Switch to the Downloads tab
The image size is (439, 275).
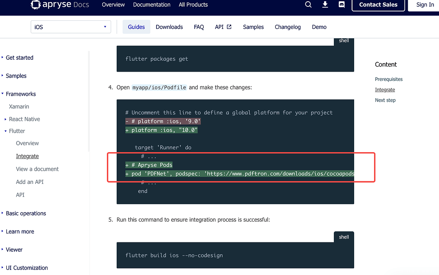click(169, 27)
